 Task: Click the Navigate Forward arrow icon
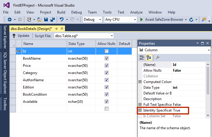click(20, 19)
